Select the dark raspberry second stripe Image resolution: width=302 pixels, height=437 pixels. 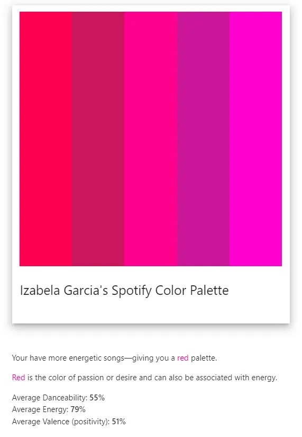pos(98,139)
